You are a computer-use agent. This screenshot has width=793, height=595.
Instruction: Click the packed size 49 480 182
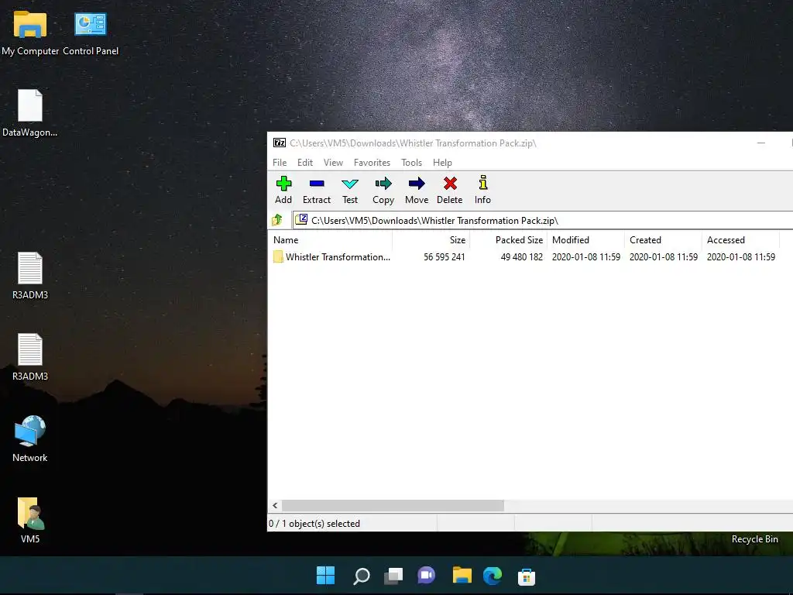coord(521,257)
